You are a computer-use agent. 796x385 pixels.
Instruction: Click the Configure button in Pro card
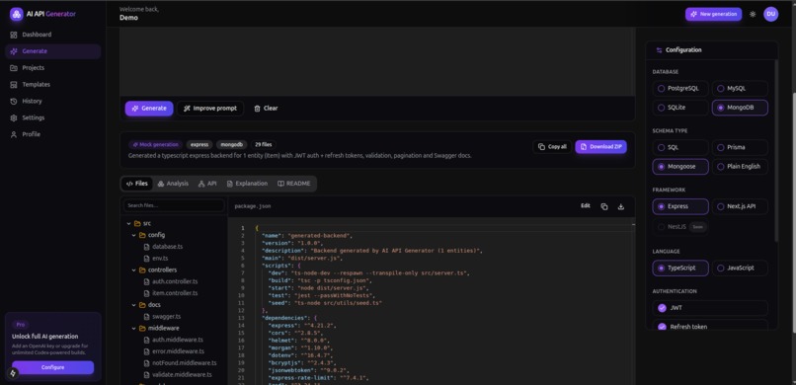pyautogui.click(x=52, y=367)
